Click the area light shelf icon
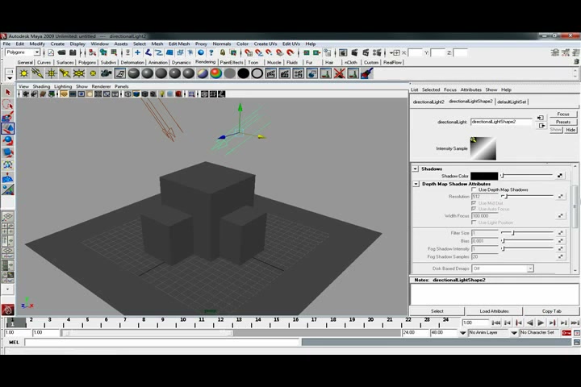This screenshot has width=581, height=387. coord(78,73)
